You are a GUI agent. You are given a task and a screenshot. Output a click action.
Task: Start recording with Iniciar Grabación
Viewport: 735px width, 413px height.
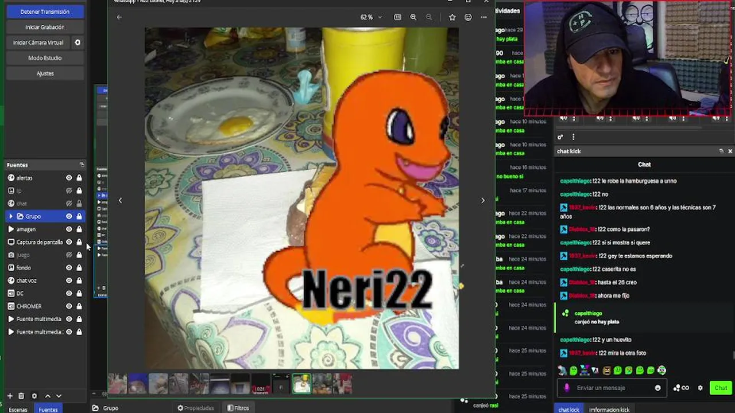pos(45,27)
